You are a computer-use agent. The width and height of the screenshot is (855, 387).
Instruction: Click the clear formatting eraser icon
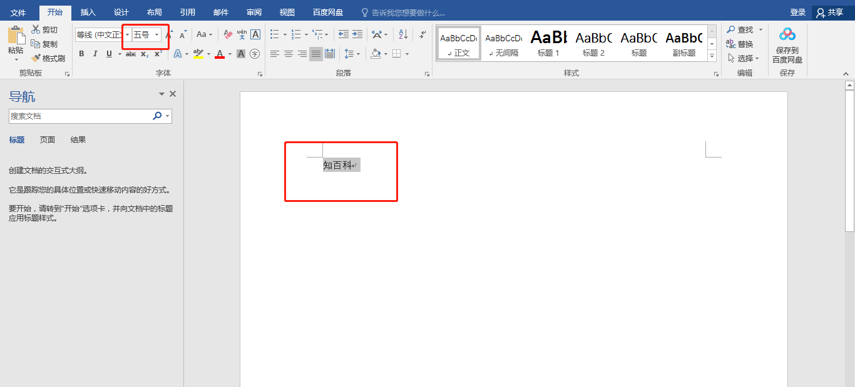(x=228, y=34)
